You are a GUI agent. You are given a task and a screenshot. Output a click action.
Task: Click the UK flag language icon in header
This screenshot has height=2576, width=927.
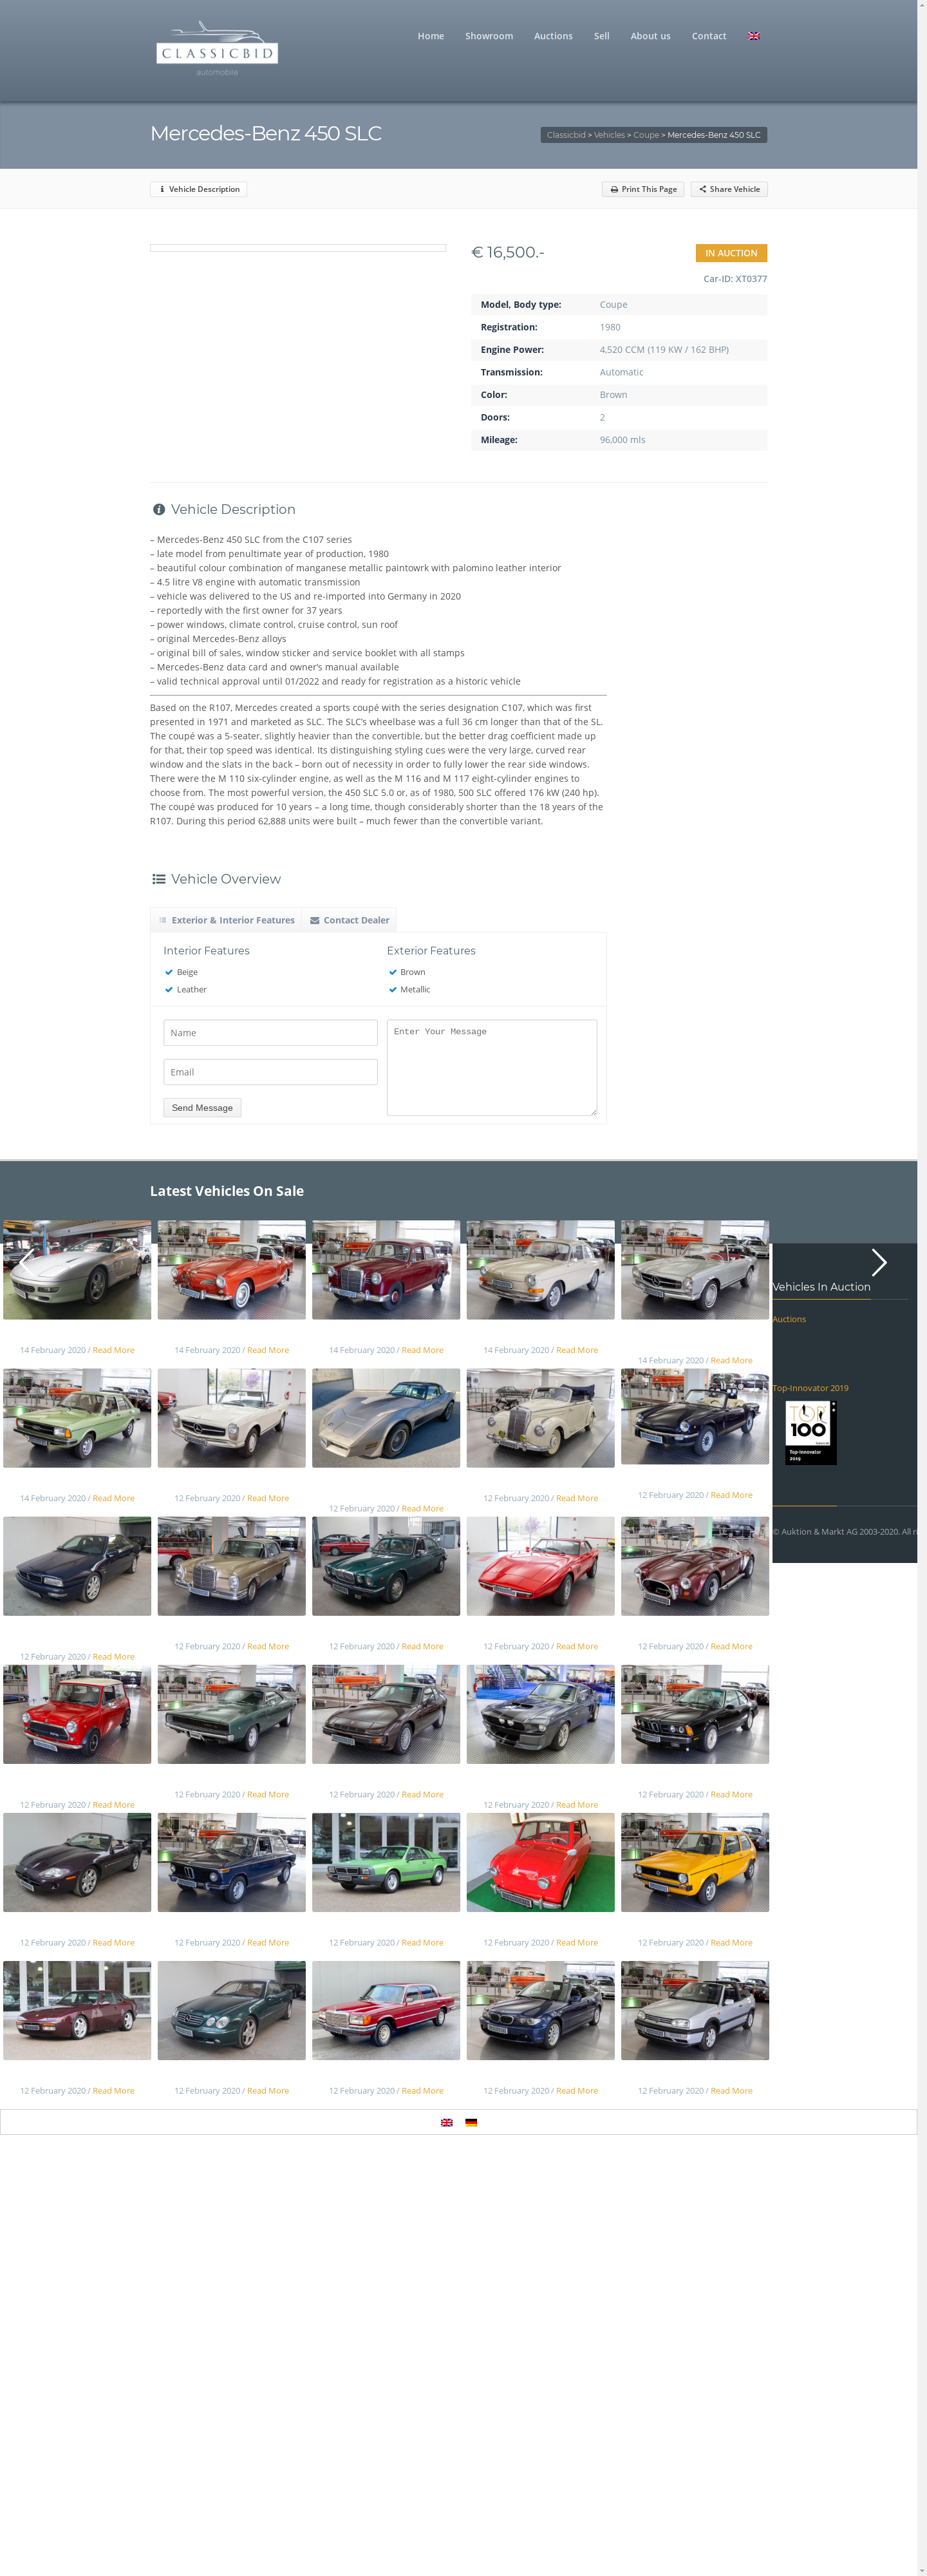pyautogui.click(x=754, y=36)
